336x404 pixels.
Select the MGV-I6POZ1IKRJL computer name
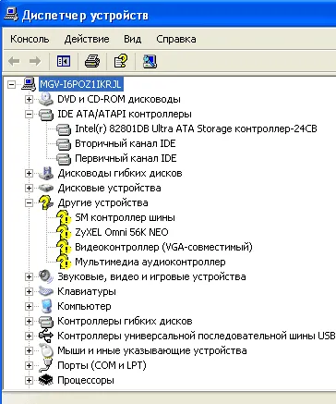click(x=81, y=84)
